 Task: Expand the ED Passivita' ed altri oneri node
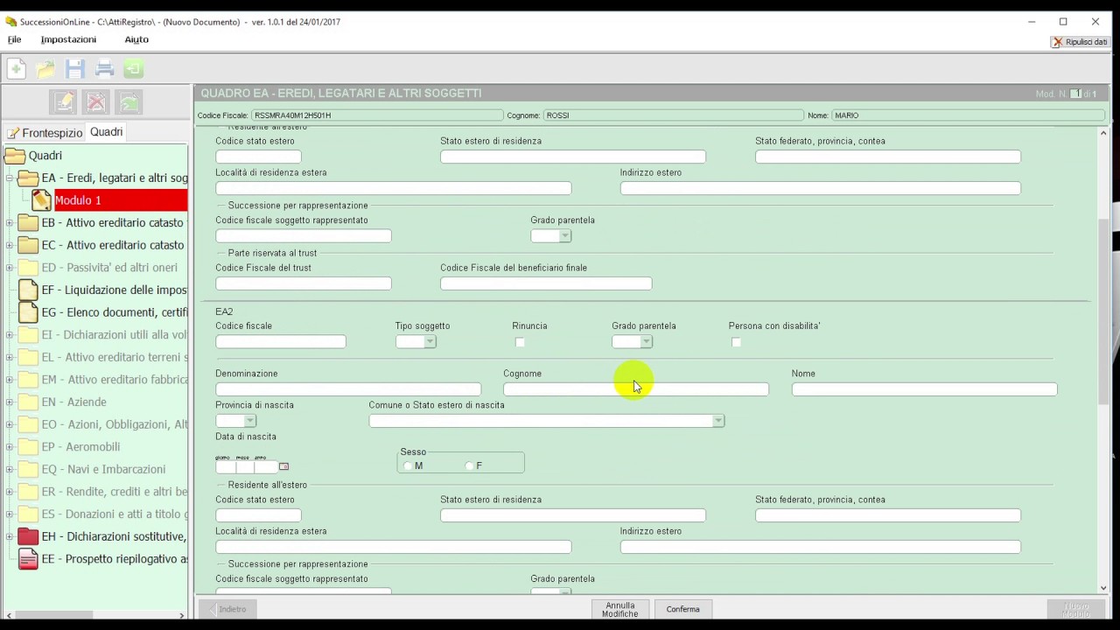pyautogui.click(x=9, y=268)
